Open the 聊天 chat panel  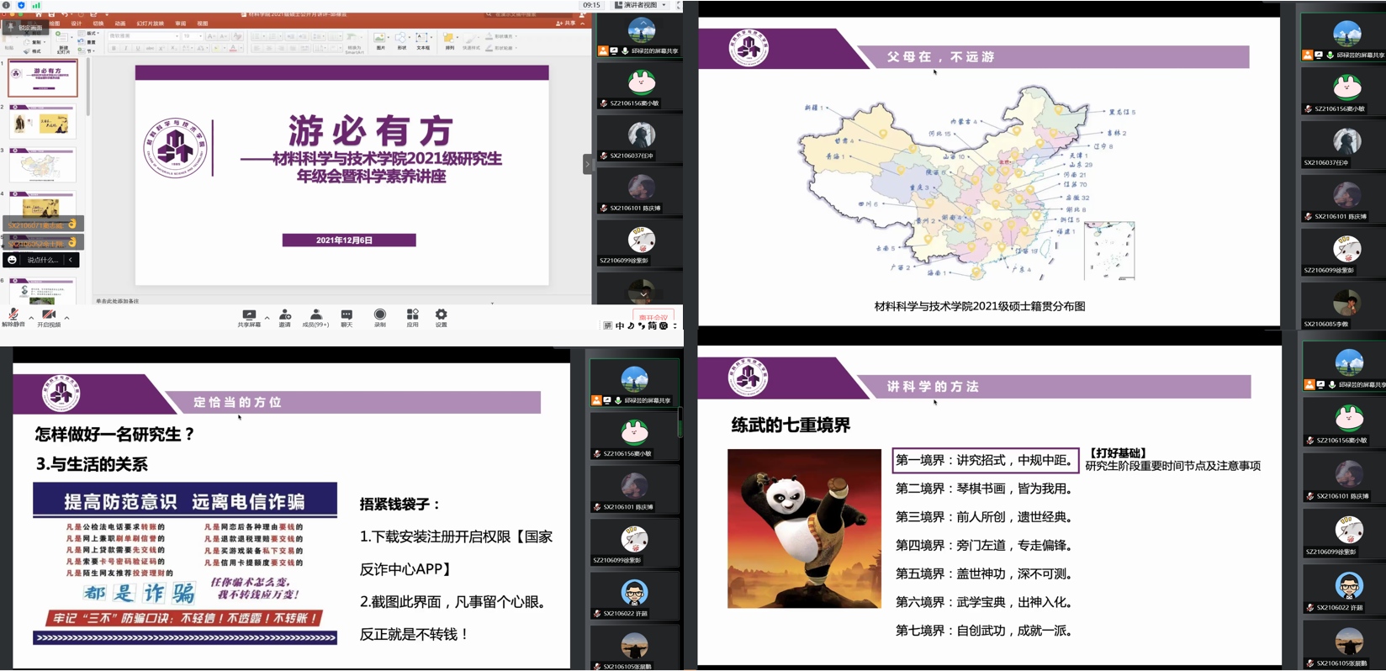[346, 315]
